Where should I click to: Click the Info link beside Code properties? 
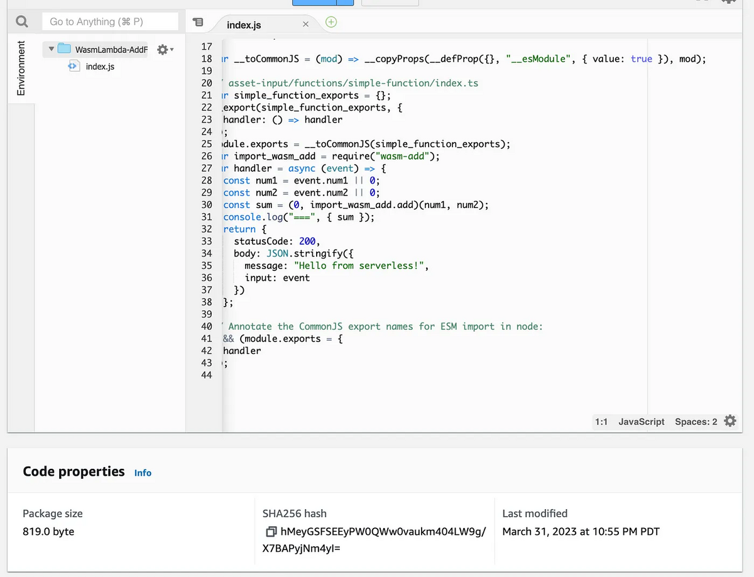[x=143, y=473]
